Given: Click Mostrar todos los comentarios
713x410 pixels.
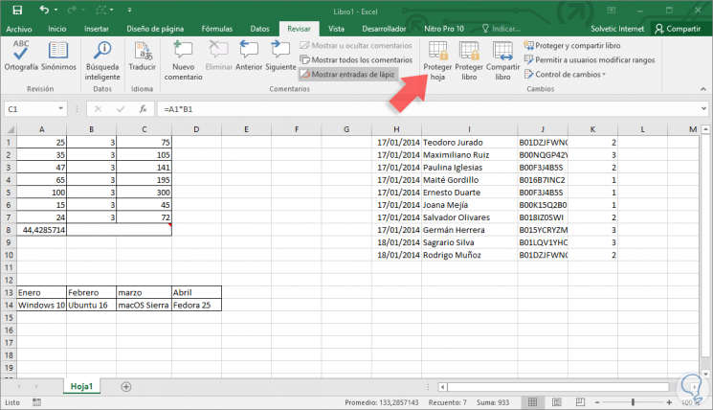Looking at the screenshot, I should coord(356,60).
